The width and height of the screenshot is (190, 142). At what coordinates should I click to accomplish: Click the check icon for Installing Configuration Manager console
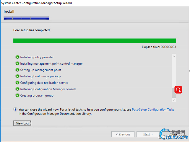coord(17,89)
